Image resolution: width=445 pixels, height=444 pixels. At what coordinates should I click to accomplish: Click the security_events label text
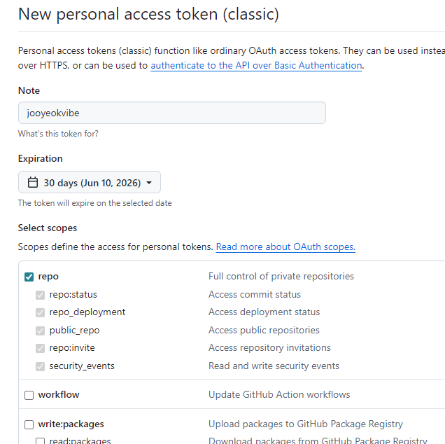click(x=82, y=366)
